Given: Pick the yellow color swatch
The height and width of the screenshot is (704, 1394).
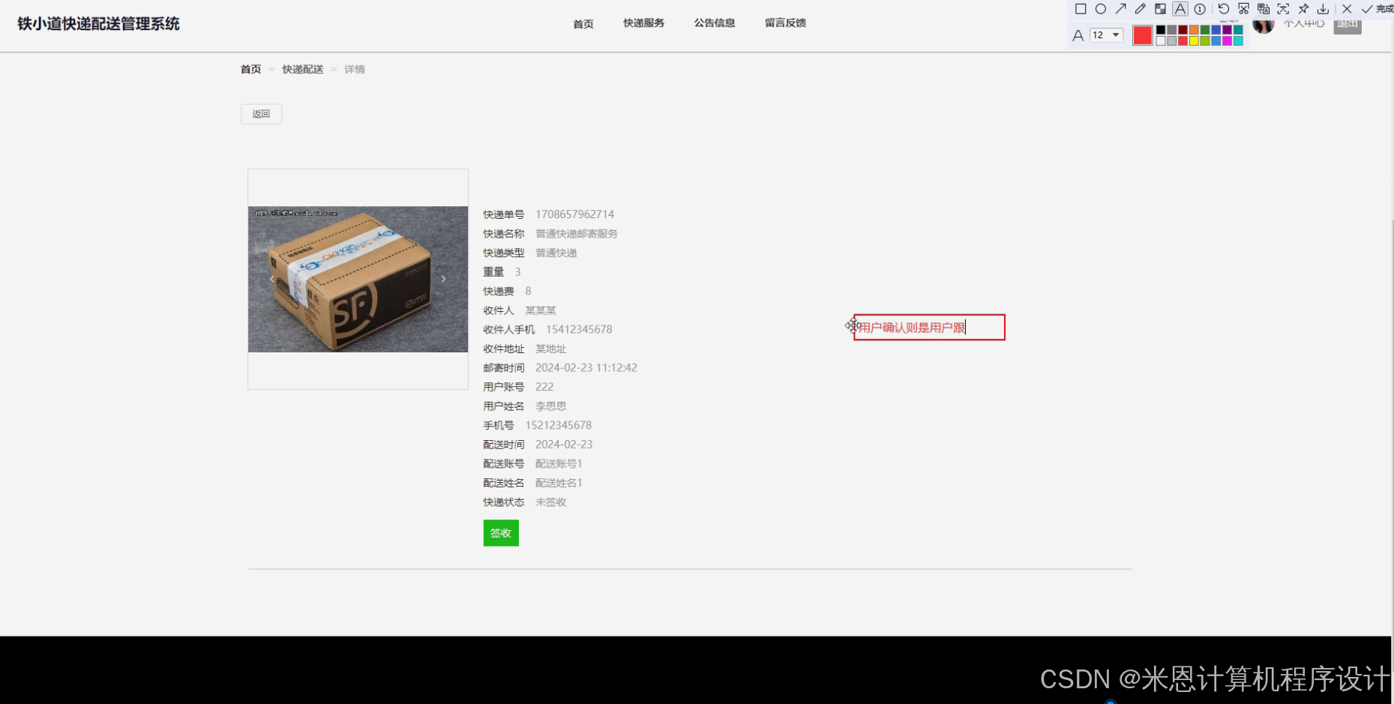Looking at the screenshot, I should coord(1194,40).
